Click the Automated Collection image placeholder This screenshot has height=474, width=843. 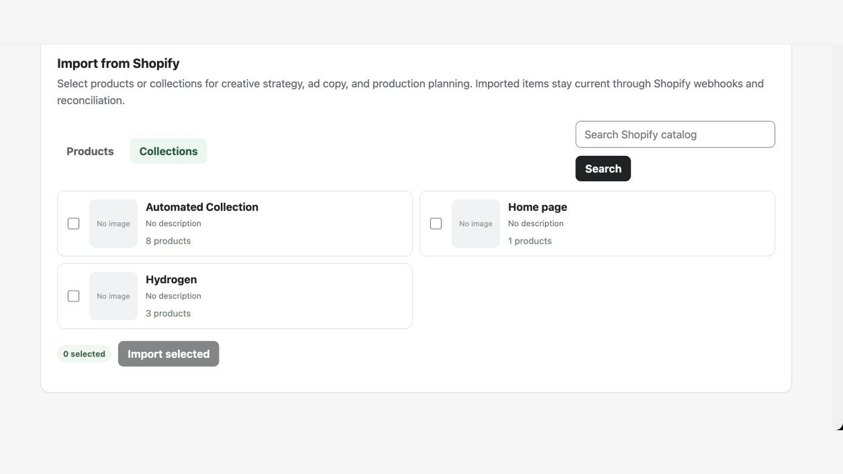coord(113,224)
